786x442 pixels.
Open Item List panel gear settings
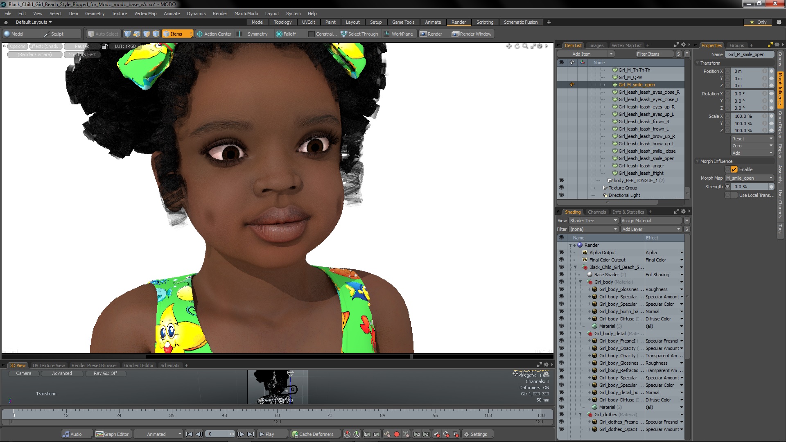[x=683, y=45]
